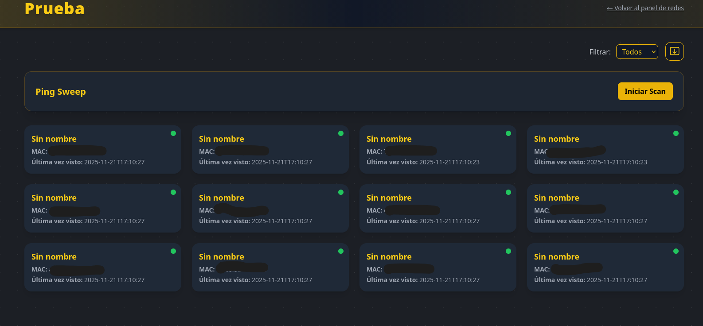Click green status dot on bottom row's last card
The height and width of the screenshot is (326, 703).
[x=676, y=251]
